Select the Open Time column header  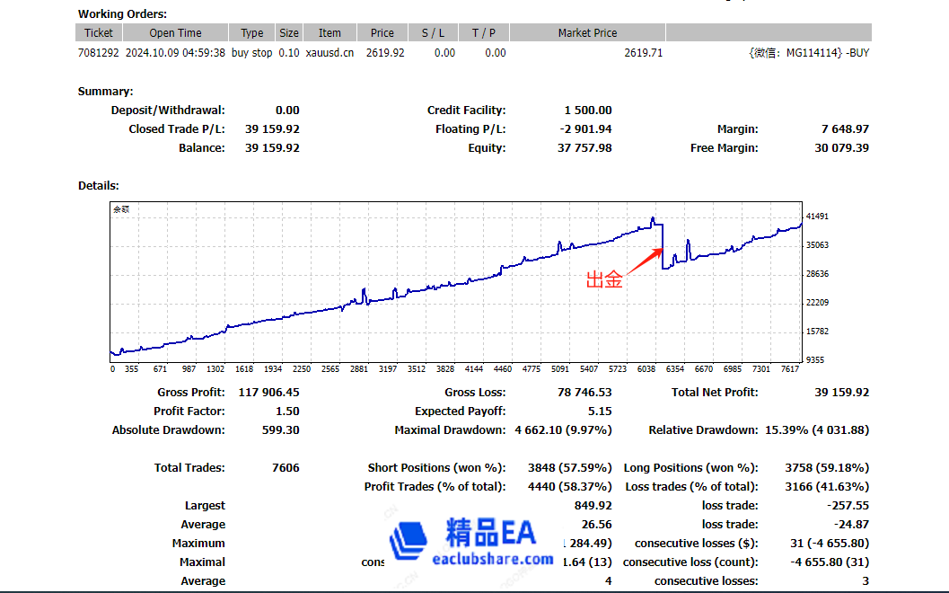click(175, 33)
